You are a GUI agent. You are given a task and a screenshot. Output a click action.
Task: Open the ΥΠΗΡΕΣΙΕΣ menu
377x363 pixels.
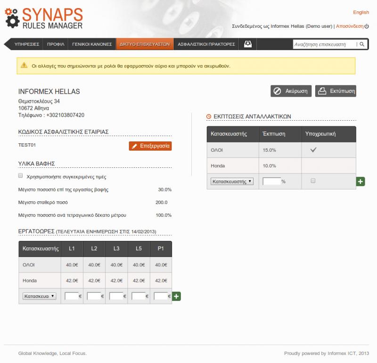(x=27, y=44)
